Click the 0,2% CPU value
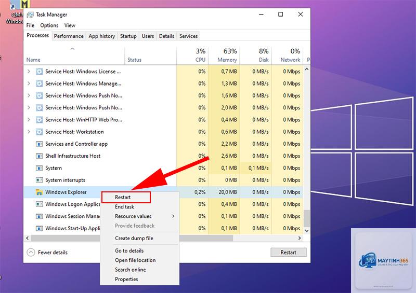Viewport: 416px width, 293px height. [200, 192]
